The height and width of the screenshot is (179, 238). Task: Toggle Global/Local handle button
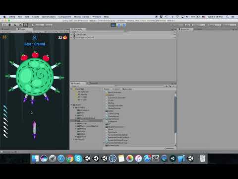(x=47, y=25)
